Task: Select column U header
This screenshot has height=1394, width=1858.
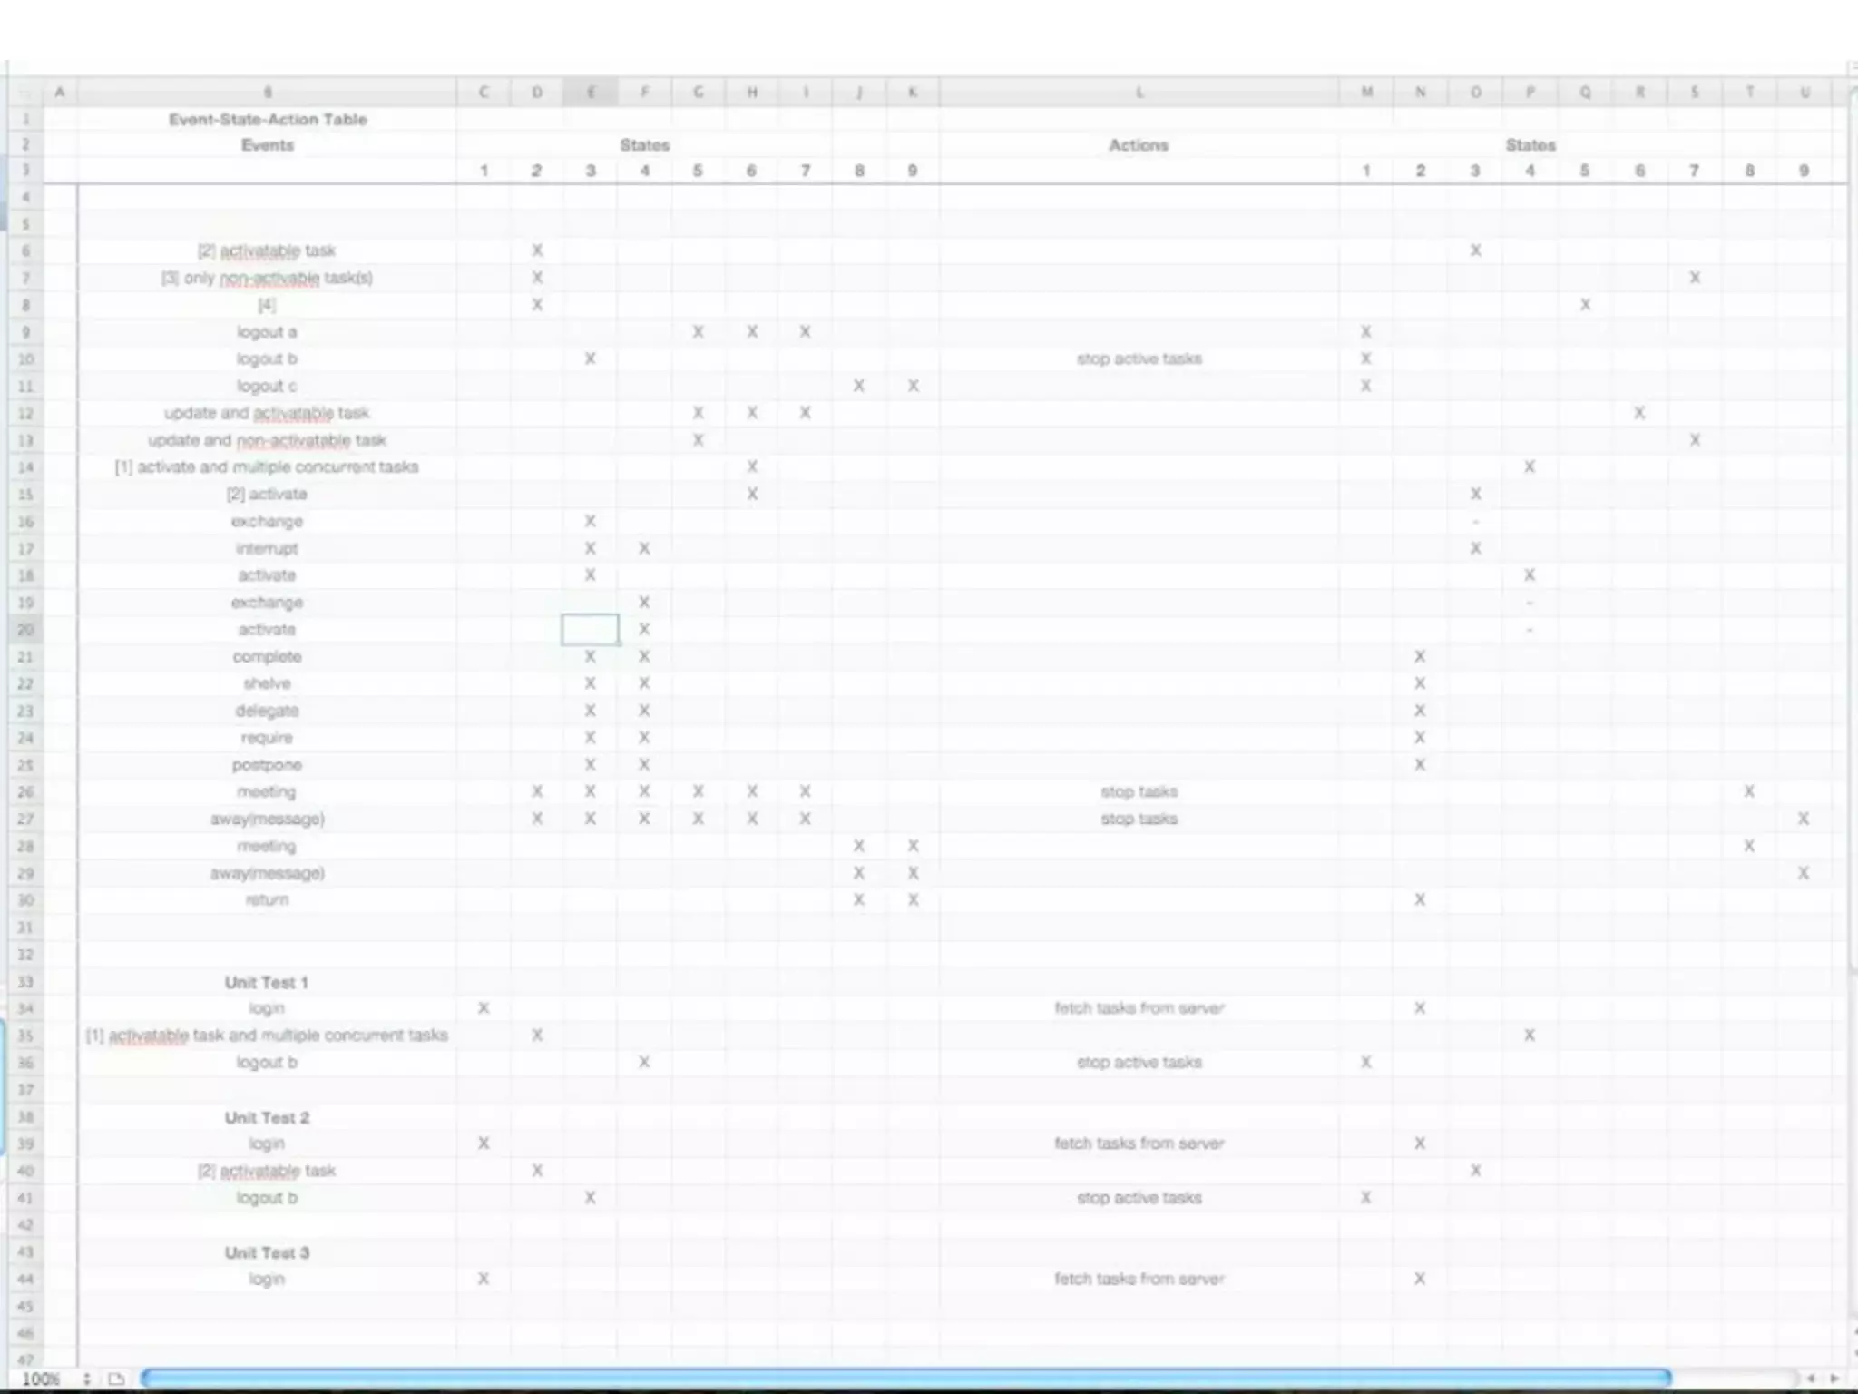Action: (1804, 93)
